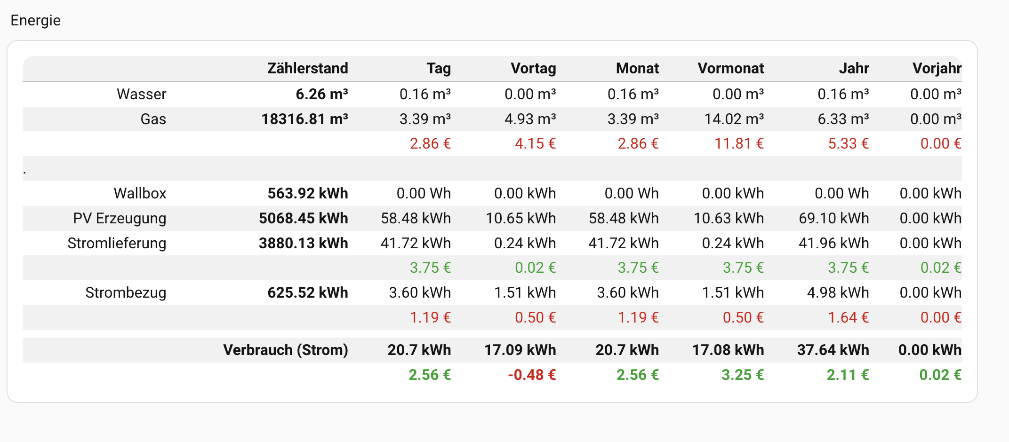This screenshot has height=442, width=1009.
Task: Click the Energie card title
Action: pos(36,20)
